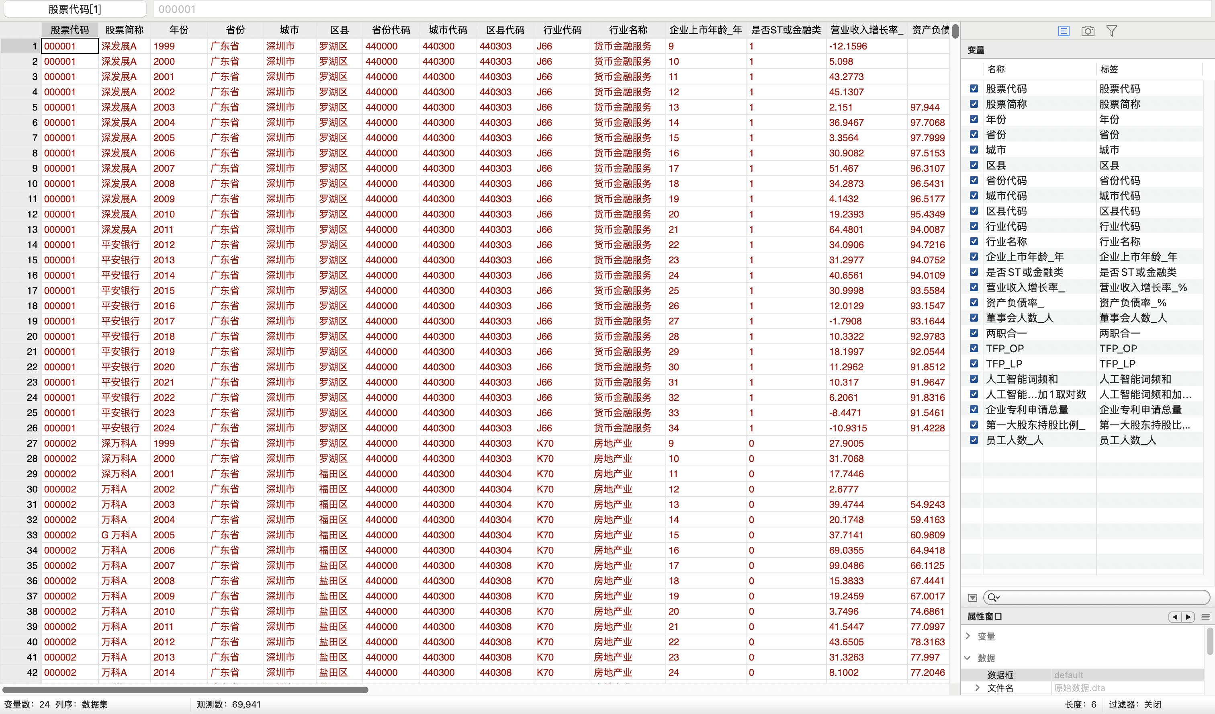Image resolution: width=1215 pixels, height=714 pixels.
Task: Click the variable filter options triangle icon
Action: point(972,598)
